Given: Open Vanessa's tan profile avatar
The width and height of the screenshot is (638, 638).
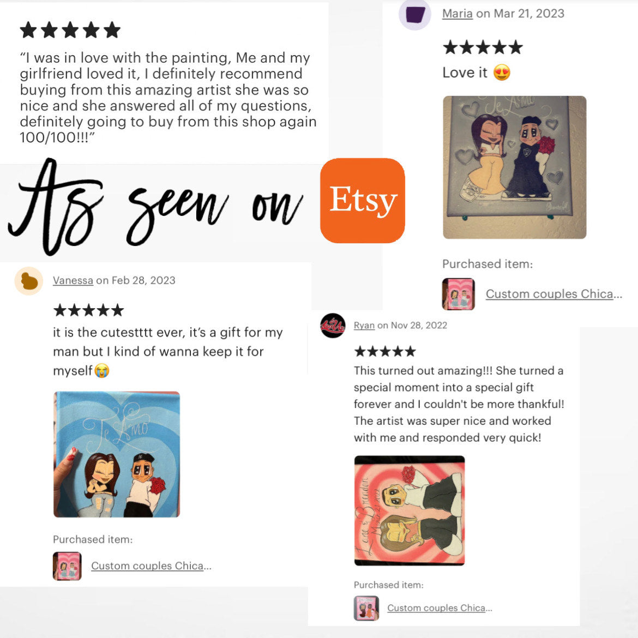Looking at the screenshot, I should 29,281.
